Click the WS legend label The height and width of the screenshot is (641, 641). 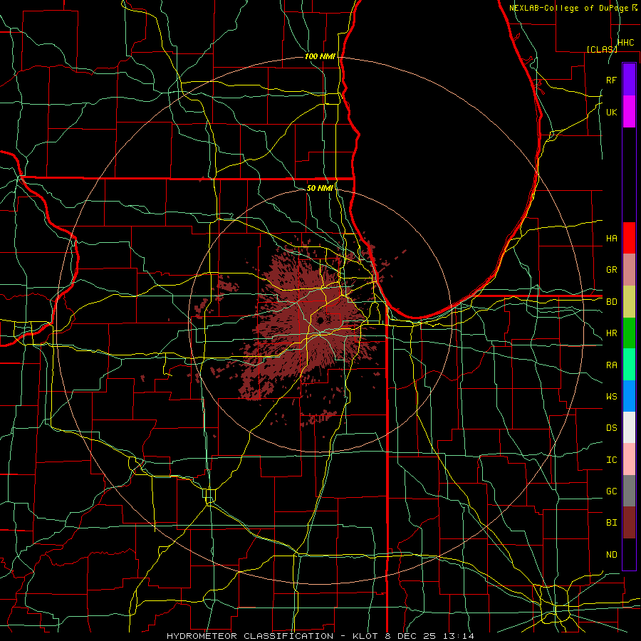click(612, 396)
